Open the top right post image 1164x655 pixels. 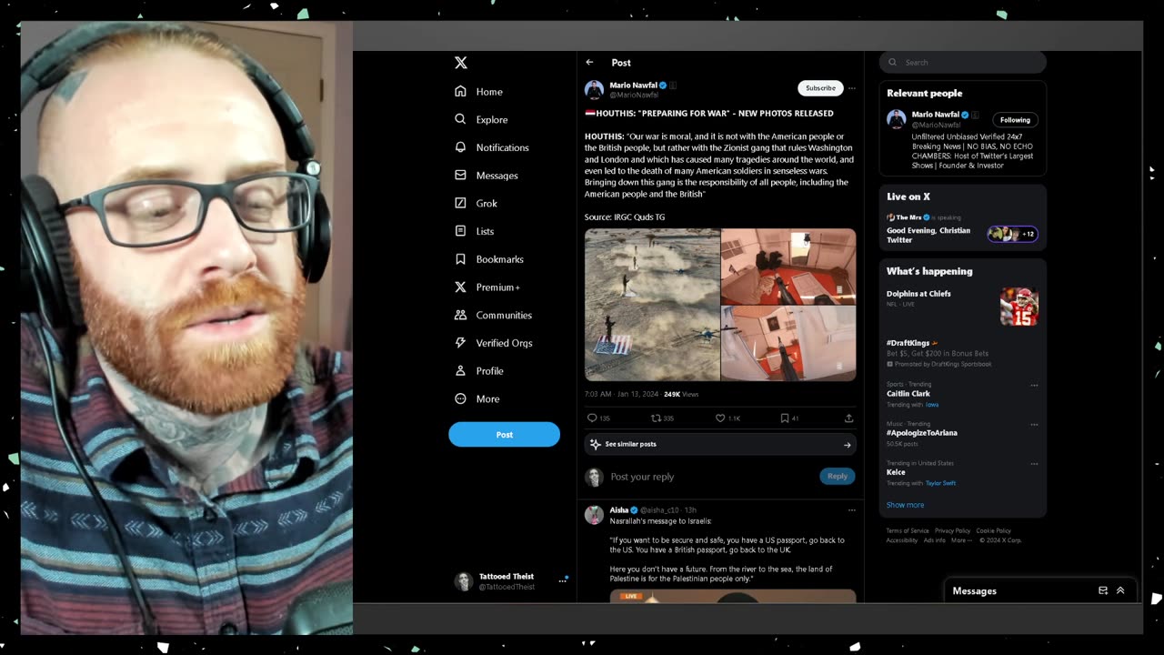(x=788, y=267)
